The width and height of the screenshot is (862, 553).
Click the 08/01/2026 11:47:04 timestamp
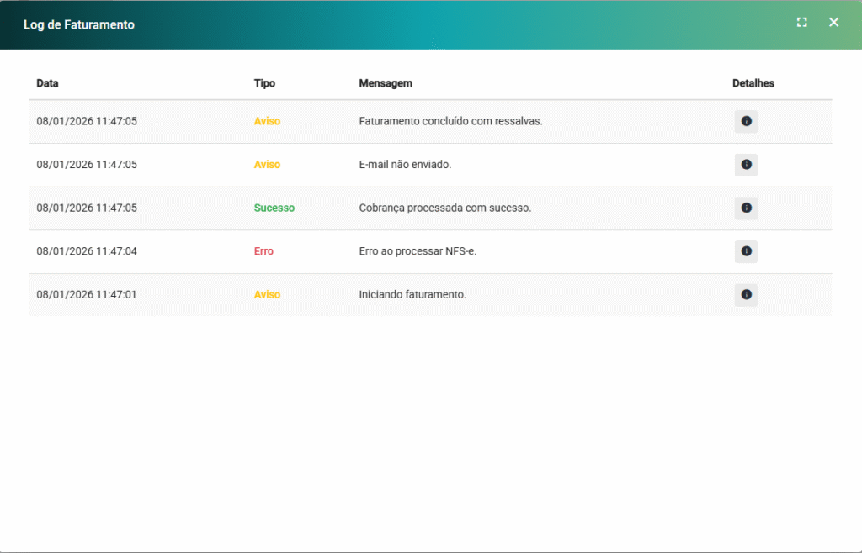[87, 251]
